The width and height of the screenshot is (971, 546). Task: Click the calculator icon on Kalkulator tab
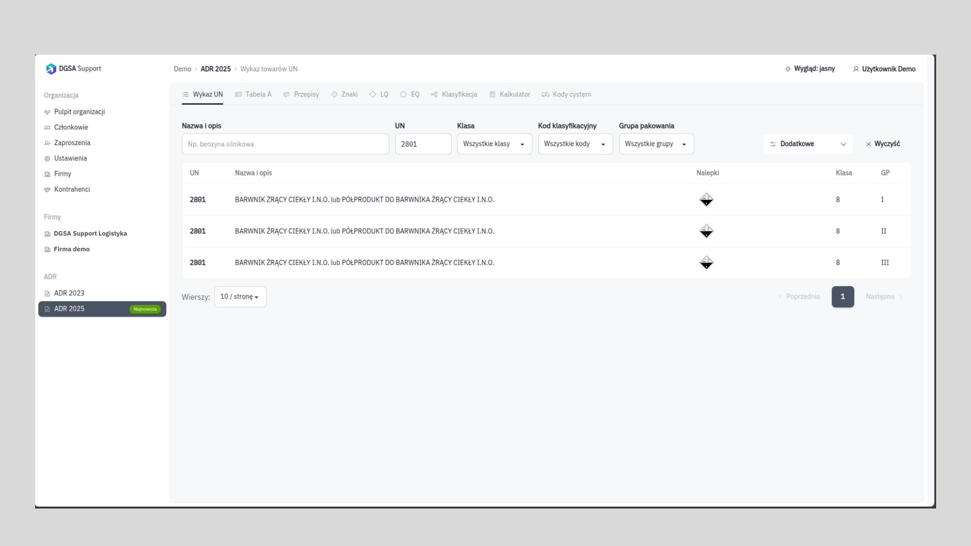pyautogui.click(x=493, y=95)
